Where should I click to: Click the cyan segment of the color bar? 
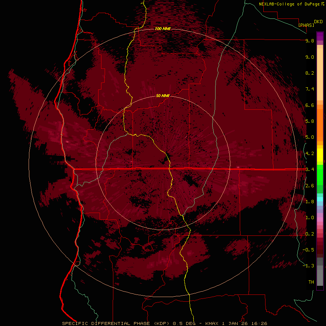click(x=320, y=199)
